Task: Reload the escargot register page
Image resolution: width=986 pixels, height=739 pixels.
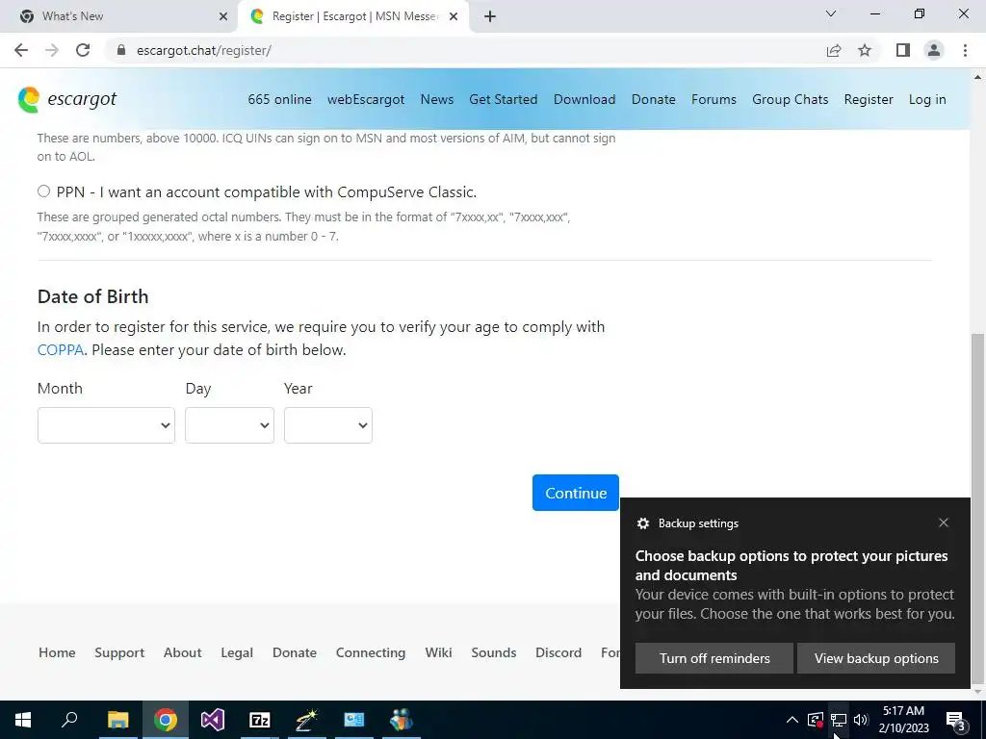Action: click(83, 50)
